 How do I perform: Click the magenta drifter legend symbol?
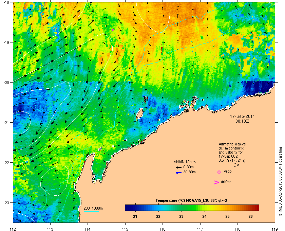[216, 182]
